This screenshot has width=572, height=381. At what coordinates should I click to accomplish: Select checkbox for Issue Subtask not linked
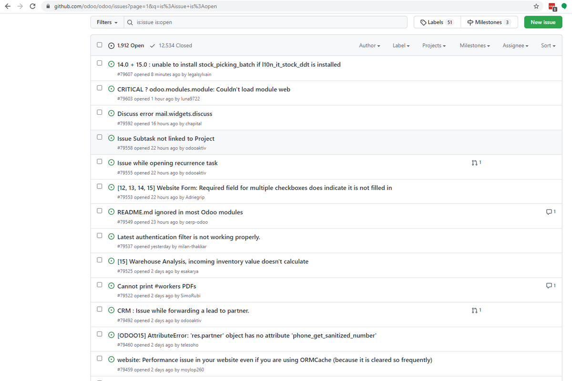point(100,137)
